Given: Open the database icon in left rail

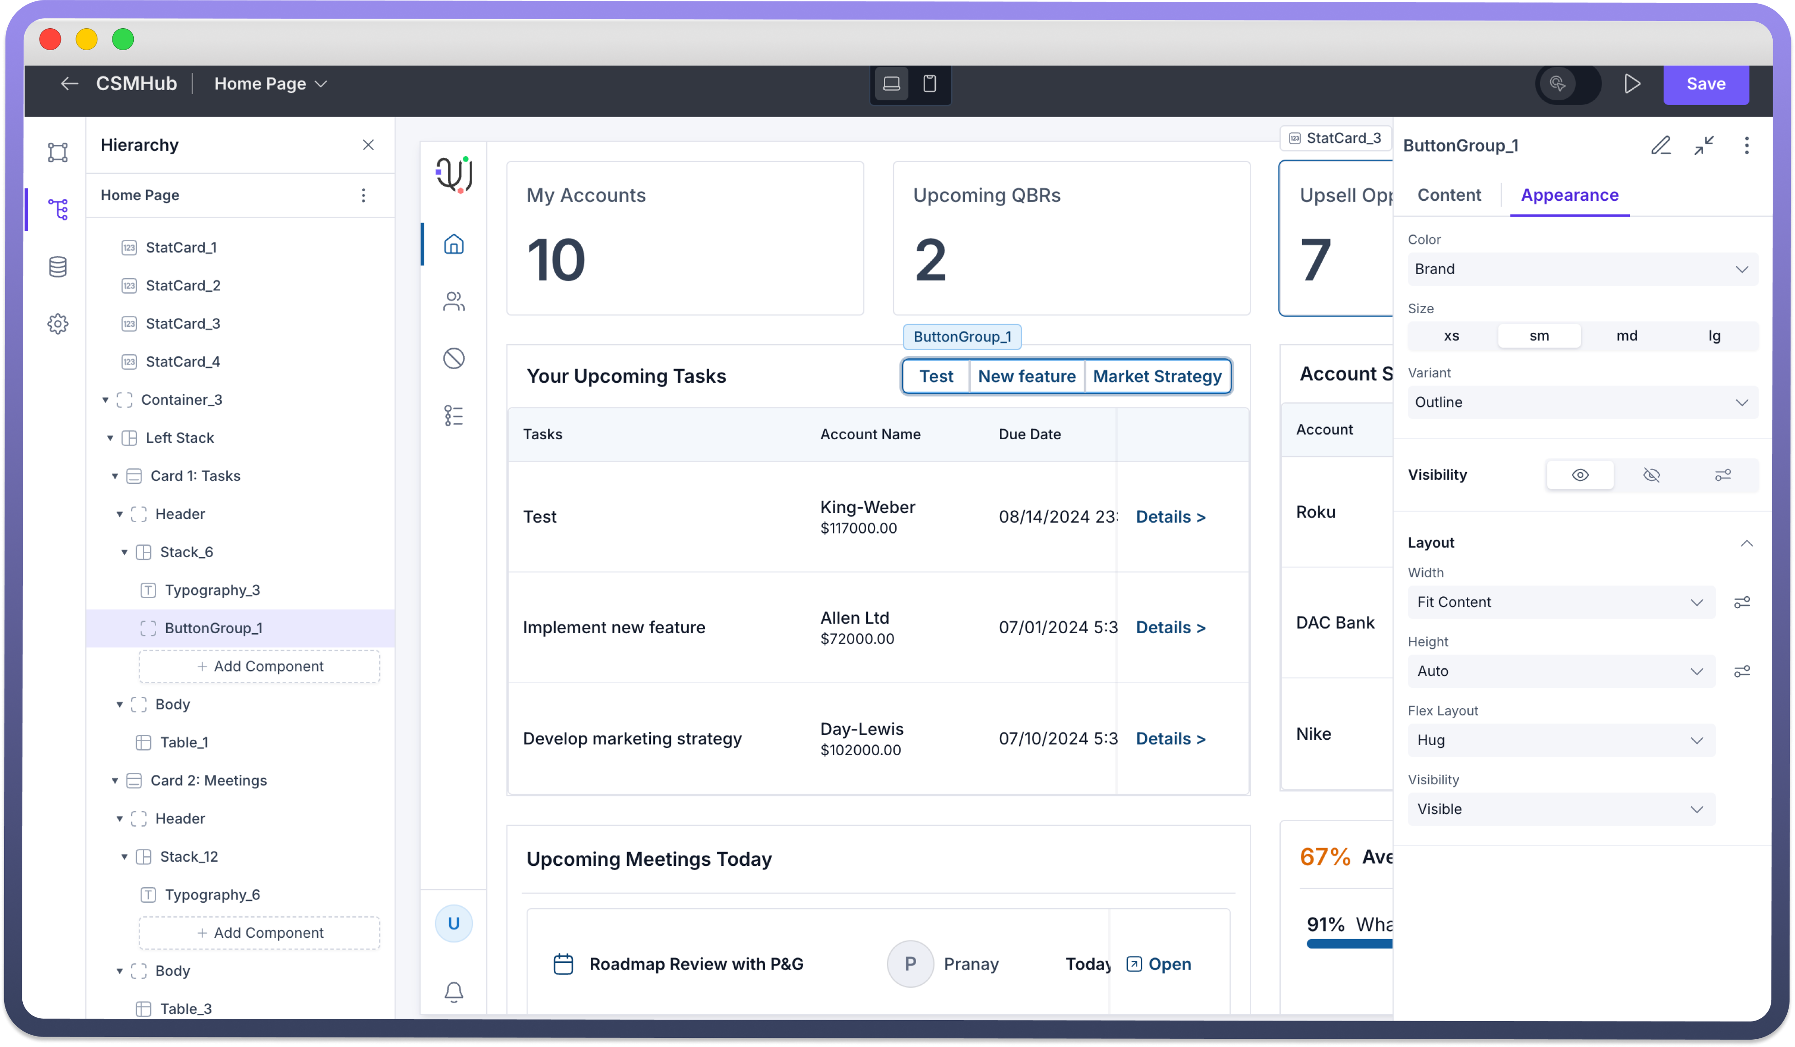Looking at the screenshot, I should (58, 267).
